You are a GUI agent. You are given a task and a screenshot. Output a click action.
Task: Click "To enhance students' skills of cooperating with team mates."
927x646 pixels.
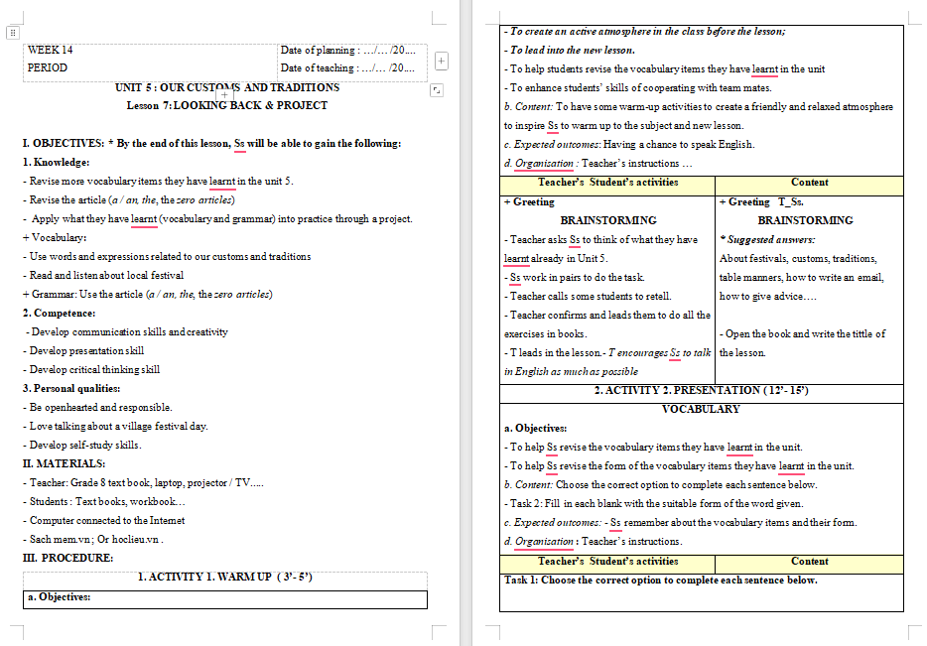pos(638,88)
